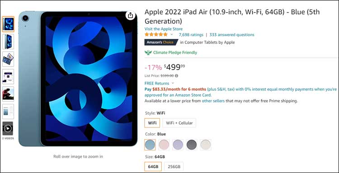Choose the 256GB size option

(x=174, y=167)
